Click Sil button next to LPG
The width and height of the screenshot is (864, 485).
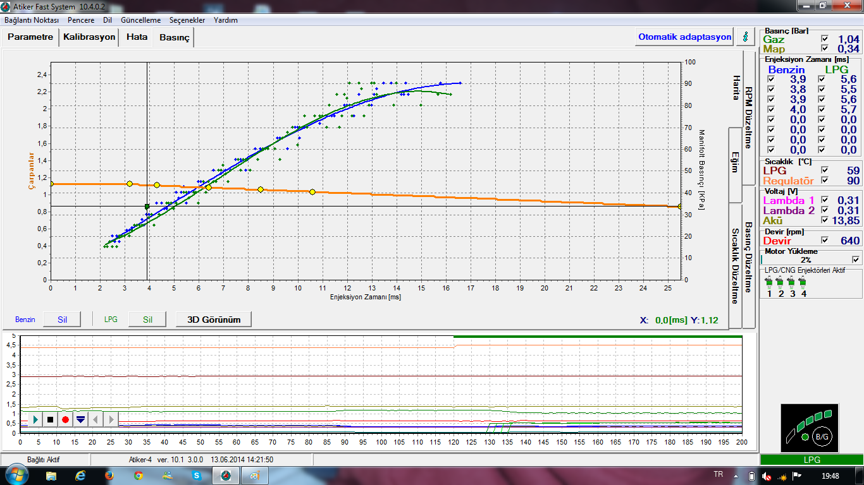147,320
